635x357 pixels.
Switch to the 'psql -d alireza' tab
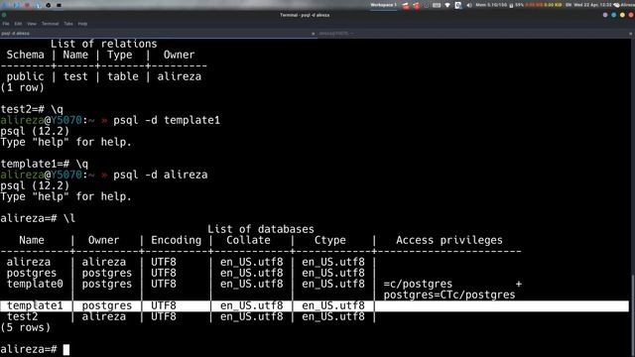click(158, 34)
